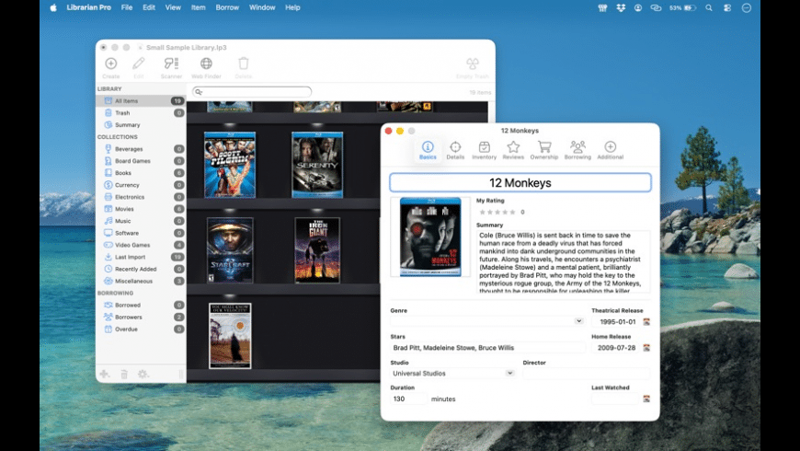800x451 pixels.
Task: Click the Home Release date field
Action: point(616,348)
